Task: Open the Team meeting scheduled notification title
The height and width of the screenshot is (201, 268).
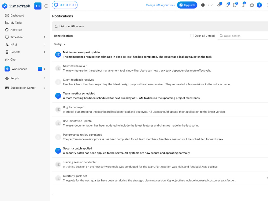Action: tap(79, 94)
